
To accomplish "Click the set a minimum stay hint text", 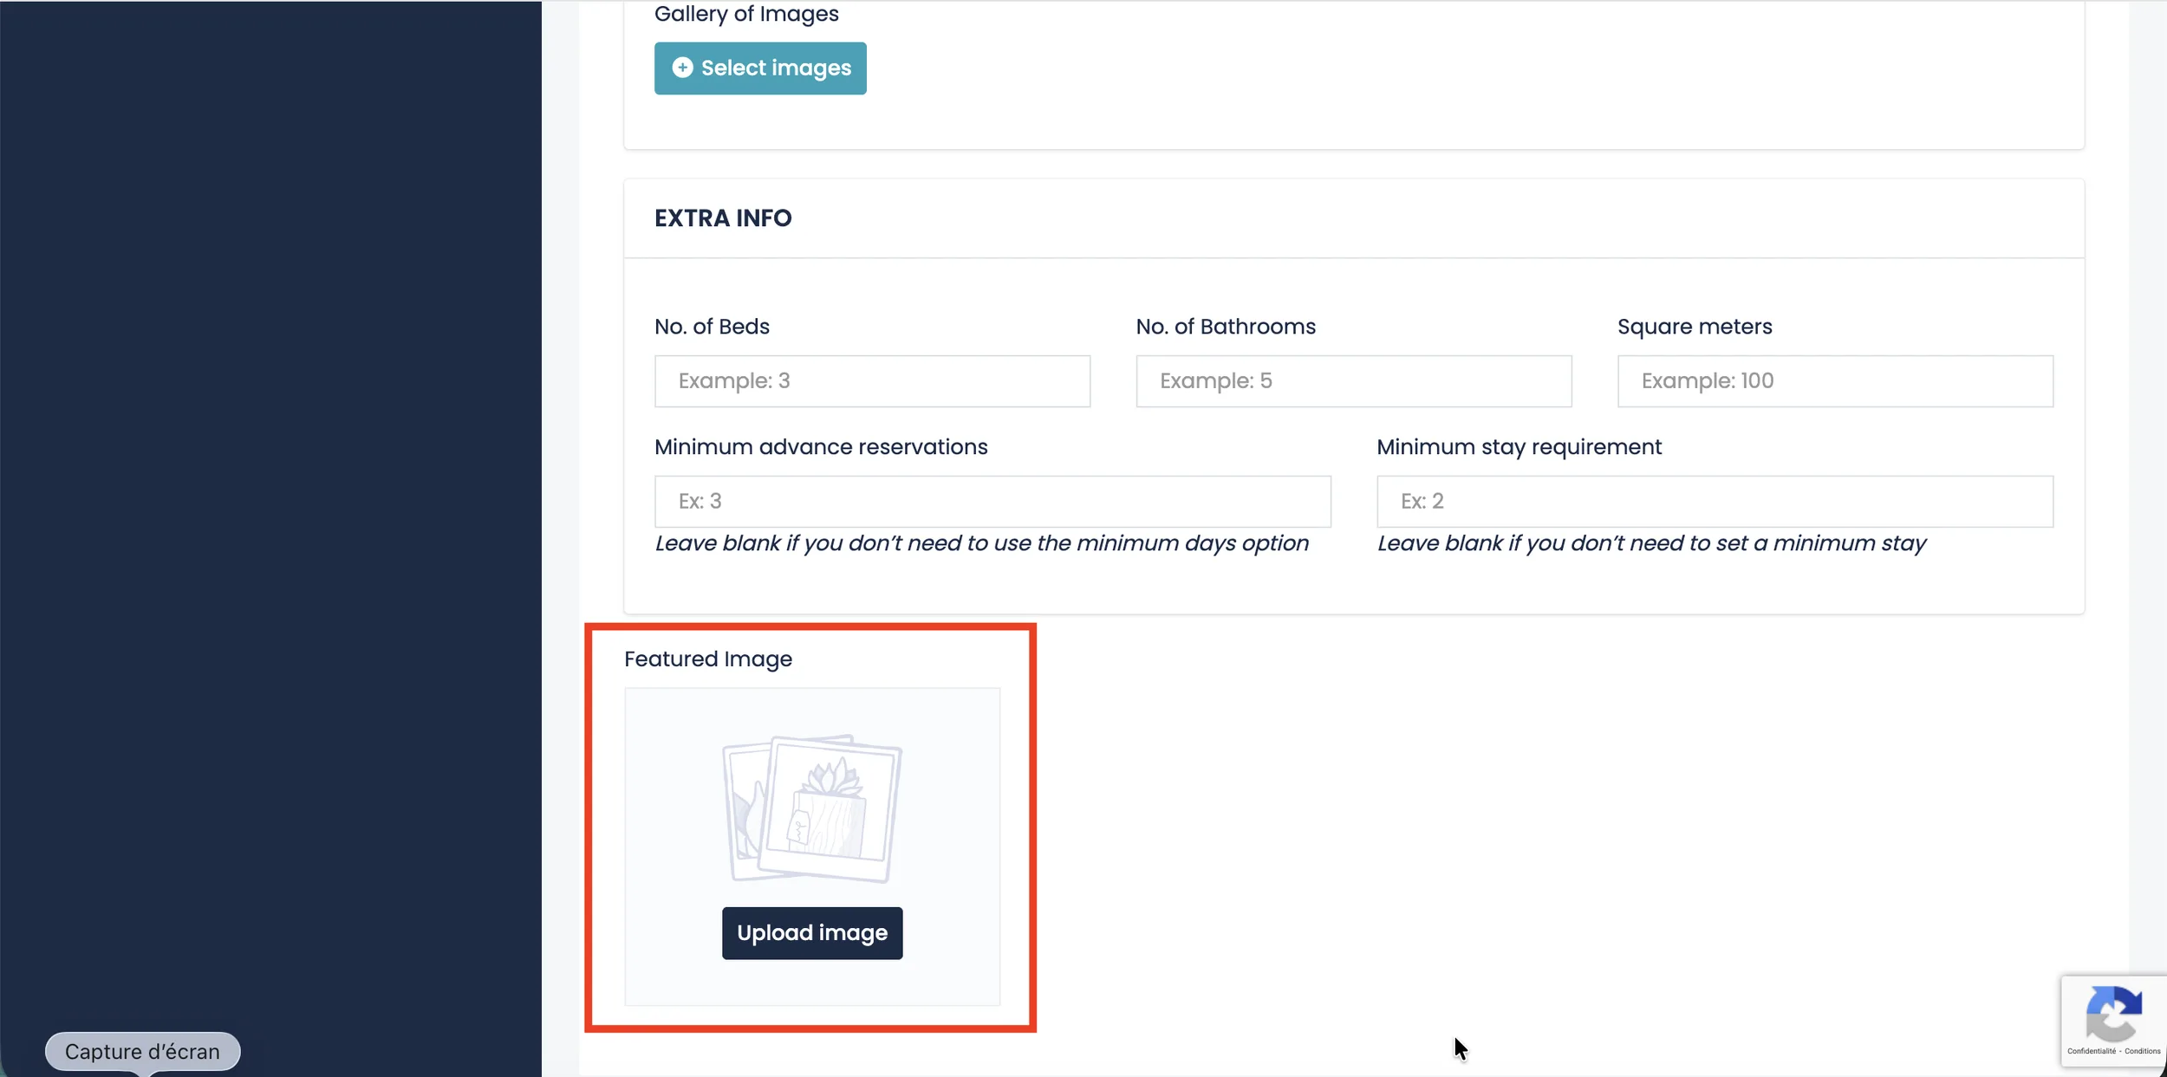I will pyautogui.click(x=1650, y=543).
